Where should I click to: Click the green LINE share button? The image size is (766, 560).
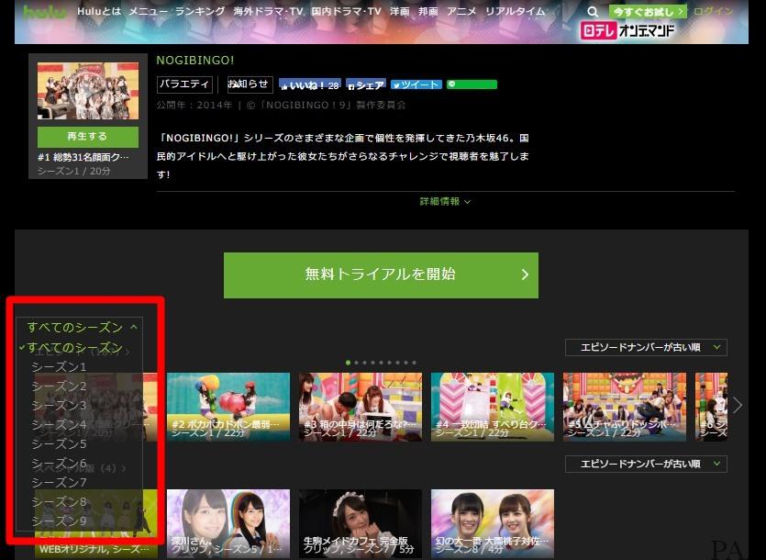point(472,84)
